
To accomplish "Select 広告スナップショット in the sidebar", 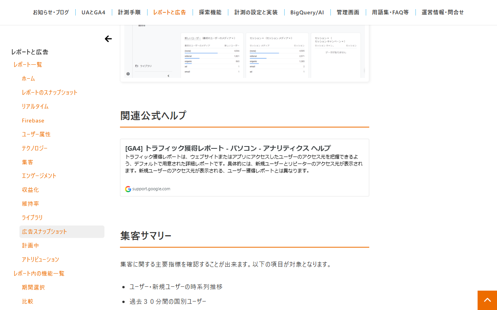I will [62, 232].
